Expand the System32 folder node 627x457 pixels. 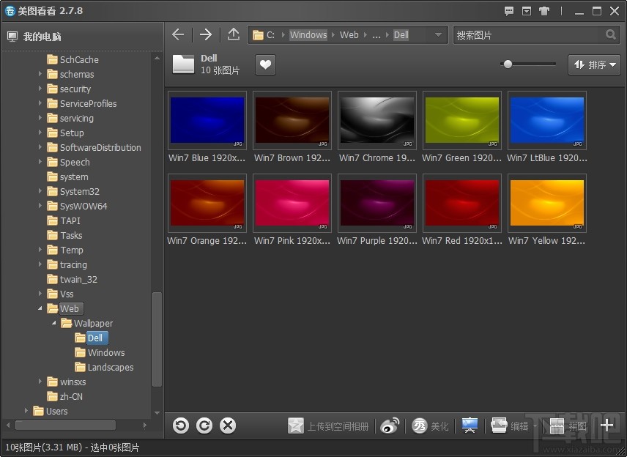pyautogui.click(x=40, y=191)
